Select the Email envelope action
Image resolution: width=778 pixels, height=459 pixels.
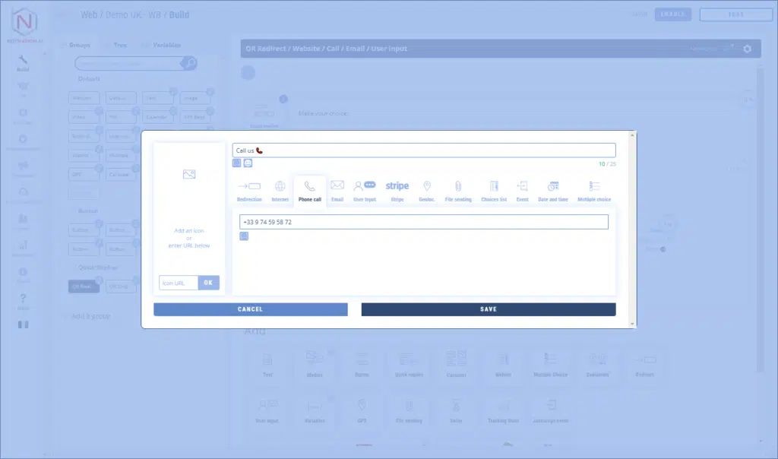pos(337,185)
